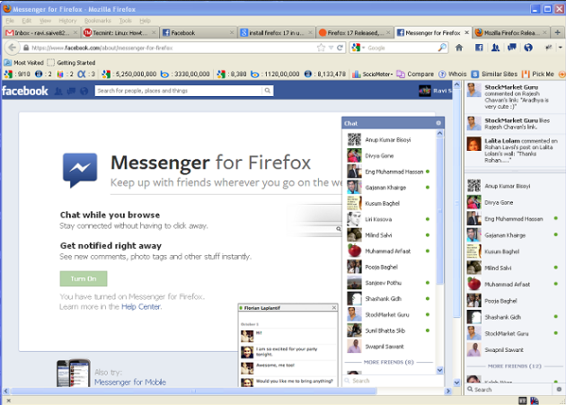566x405 pixels.
Task: Select Sunil Bhatta Skb in chat panel
Action: tap(389, 330)
